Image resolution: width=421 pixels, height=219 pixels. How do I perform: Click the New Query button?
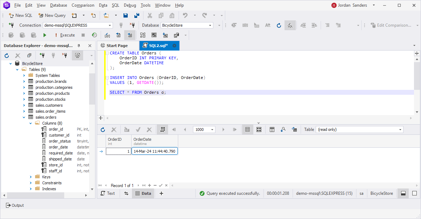click(x=52, y=15)
